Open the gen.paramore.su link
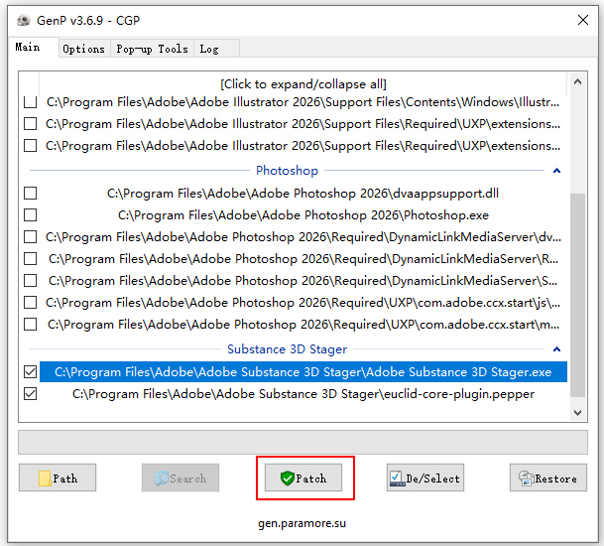This screenshot has height=546, width=604. tap(302, 523)
